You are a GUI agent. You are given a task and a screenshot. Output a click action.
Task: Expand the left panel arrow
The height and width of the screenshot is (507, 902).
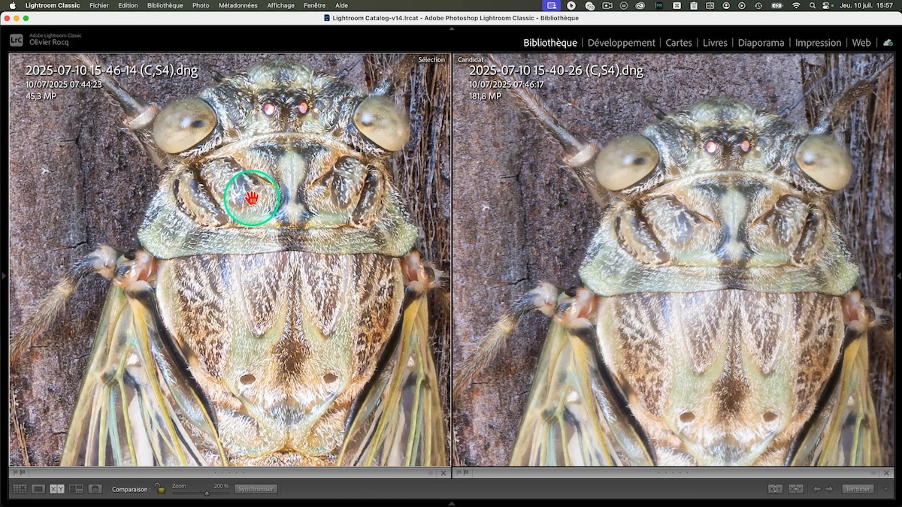(3, 276)
